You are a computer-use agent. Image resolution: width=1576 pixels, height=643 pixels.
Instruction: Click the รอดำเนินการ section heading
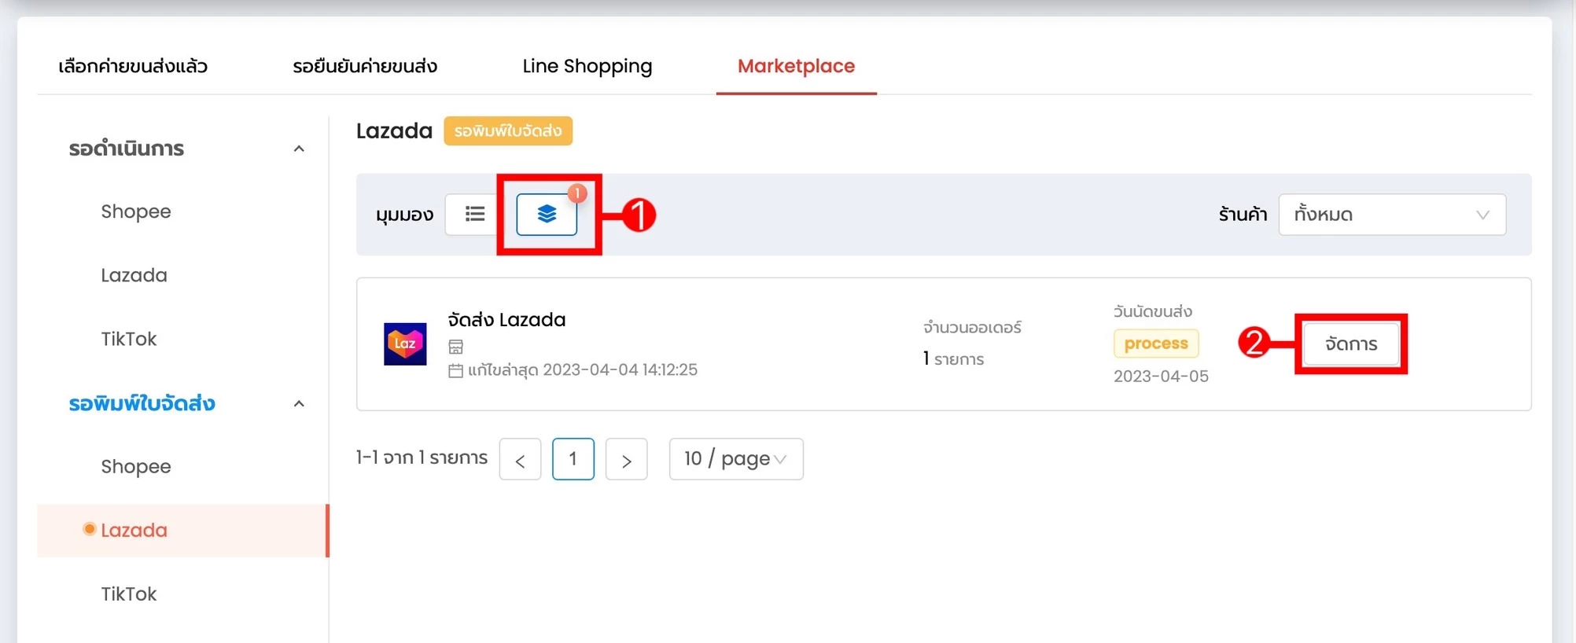click(127, 149)
